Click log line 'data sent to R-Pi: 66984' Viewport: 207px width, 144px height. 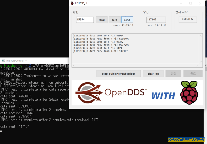pos(98,36)
